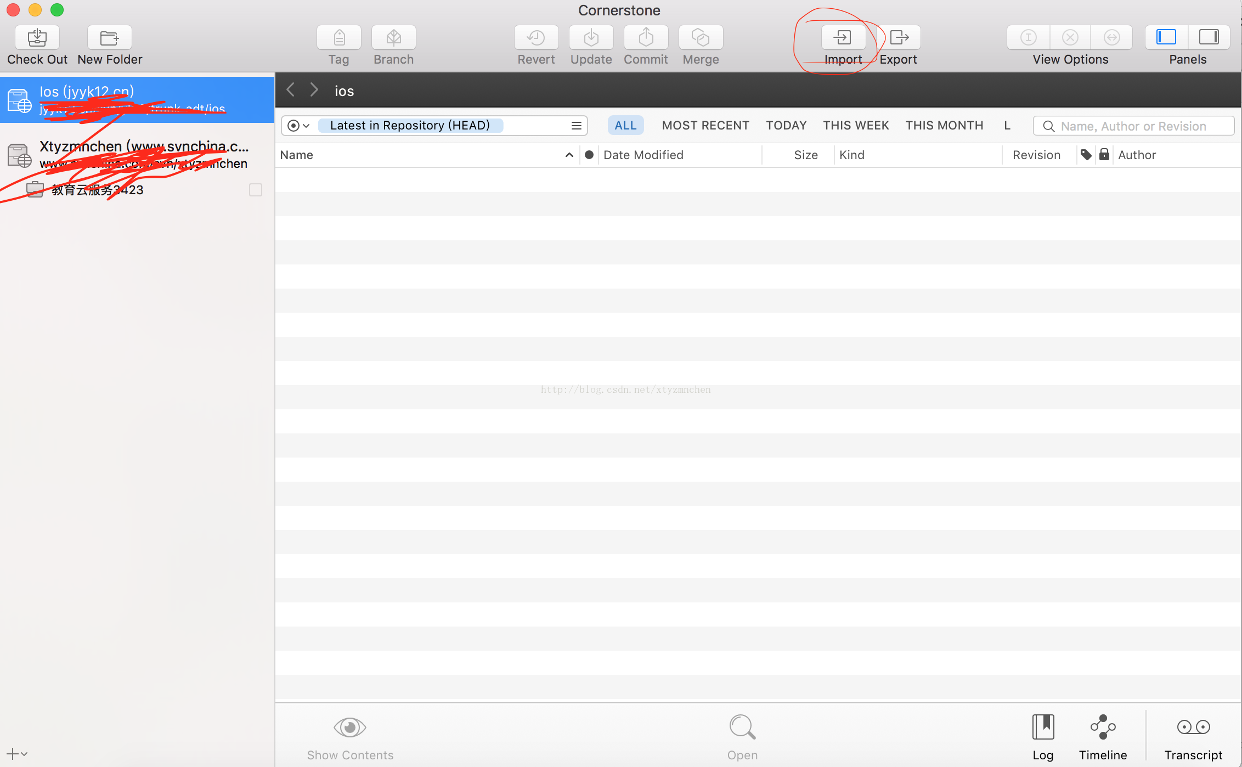Tick the checkbox beside 教育云服务 item
Image resolution: width=1242 pixels, height=767 pixels.
[256, 190]
